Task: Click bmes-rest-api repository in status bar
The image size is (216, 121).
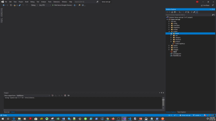Action: [185, 115]
